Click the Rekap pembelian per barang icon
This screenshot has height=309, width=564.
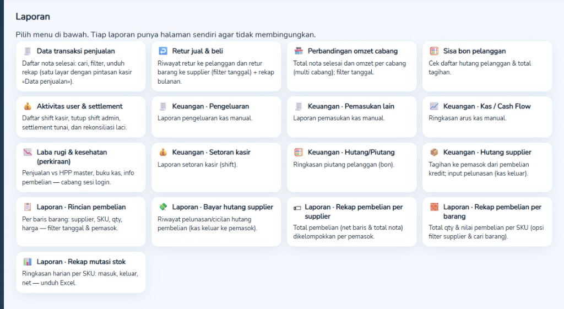tap(434, 208)
